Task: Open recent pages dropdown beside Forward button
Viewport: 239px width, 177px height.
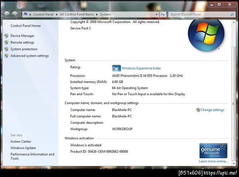Action: tap(20, 15)
